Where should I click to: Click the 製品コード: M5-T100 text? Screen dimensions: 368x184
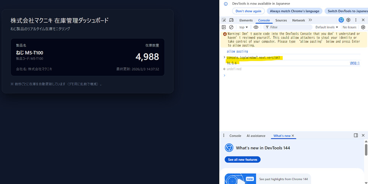point(29,59)
